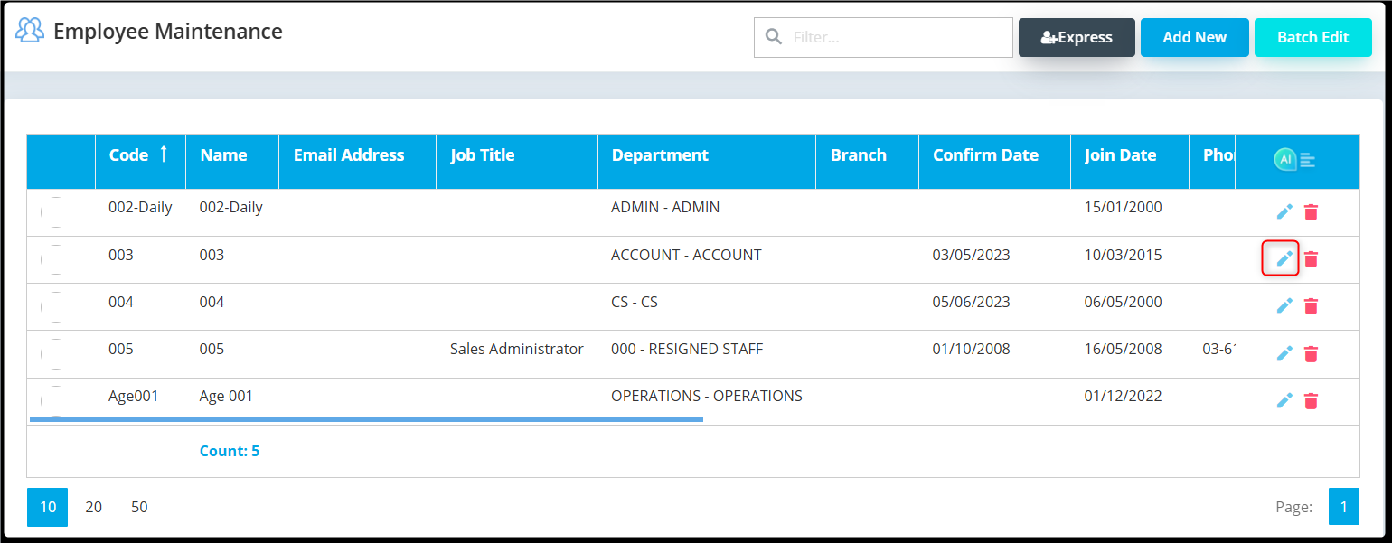
Task: Click the Add New button
Action: point(1194,37)
